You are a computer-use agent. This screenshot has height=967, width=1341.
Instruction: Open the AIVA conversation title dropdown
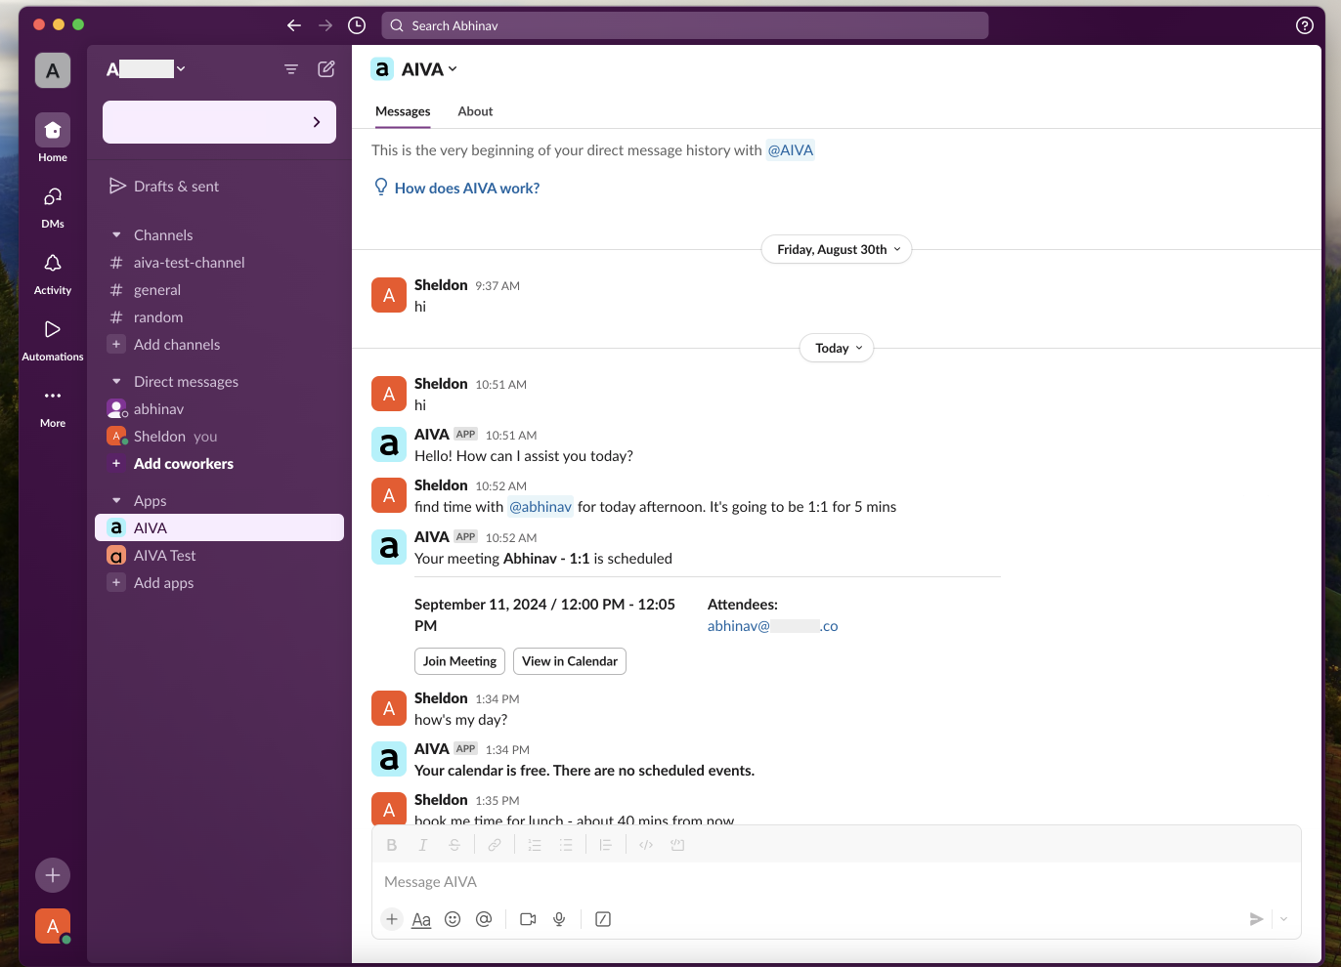(429, 69)
